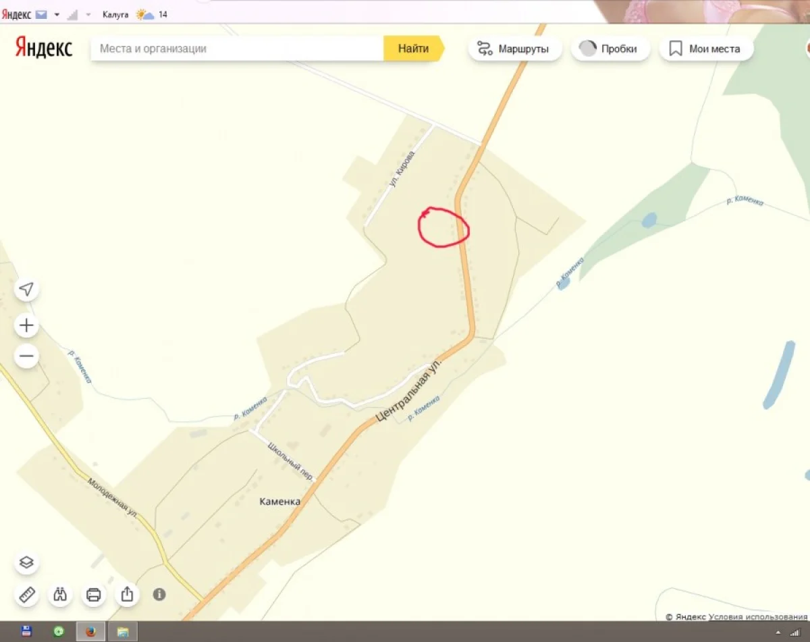810x642 pixels.
Task: Open panoramas with the binoculars icon
Action: click(61, 595)
